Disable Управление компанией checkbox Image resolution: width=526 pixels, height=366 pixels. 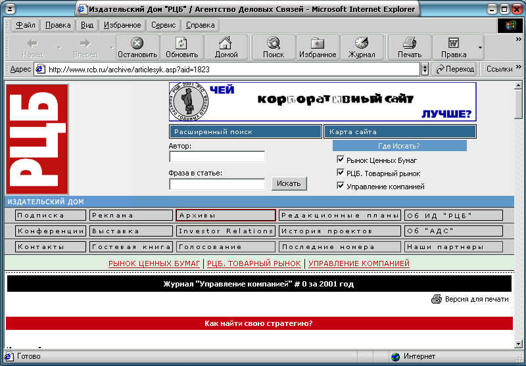coord(341,186)
